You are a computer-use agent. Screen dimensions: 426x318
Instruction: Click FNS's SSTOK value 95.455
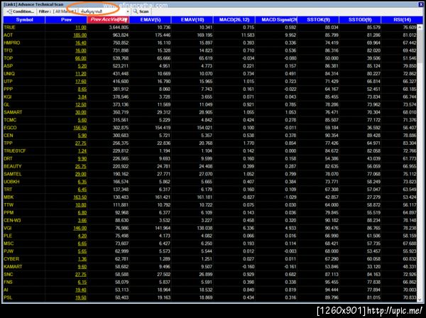coord(332,282)
